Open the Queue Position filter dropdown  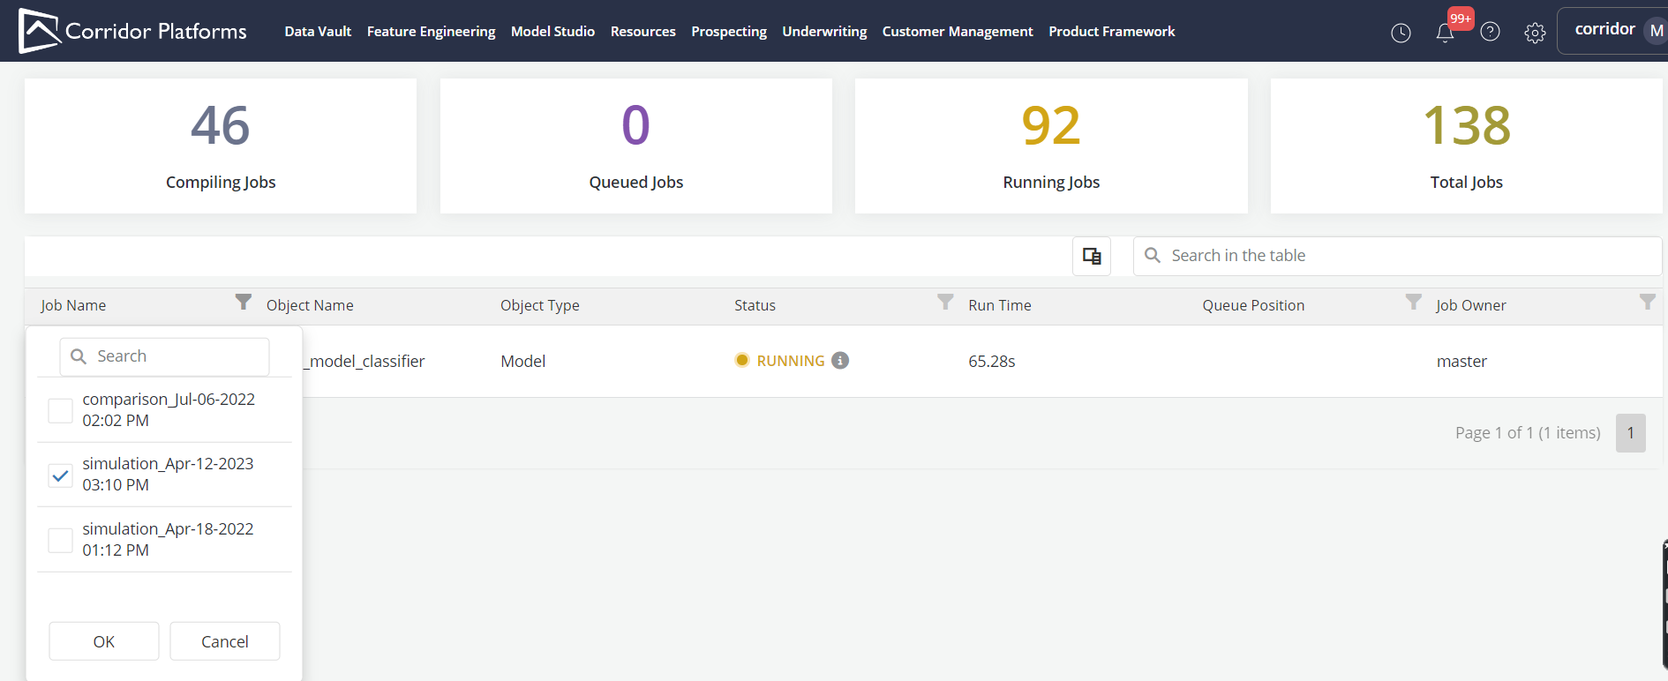pos(1413,302)
